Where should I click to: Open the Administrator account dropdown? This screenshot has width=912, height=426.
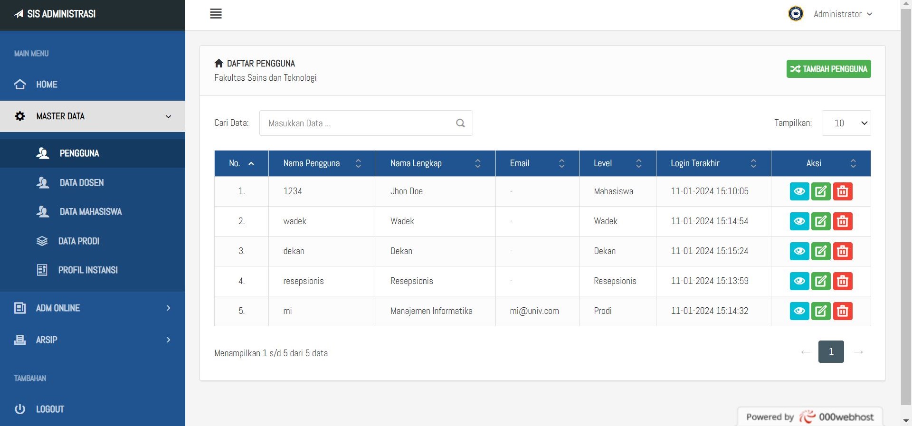point(843,14)
